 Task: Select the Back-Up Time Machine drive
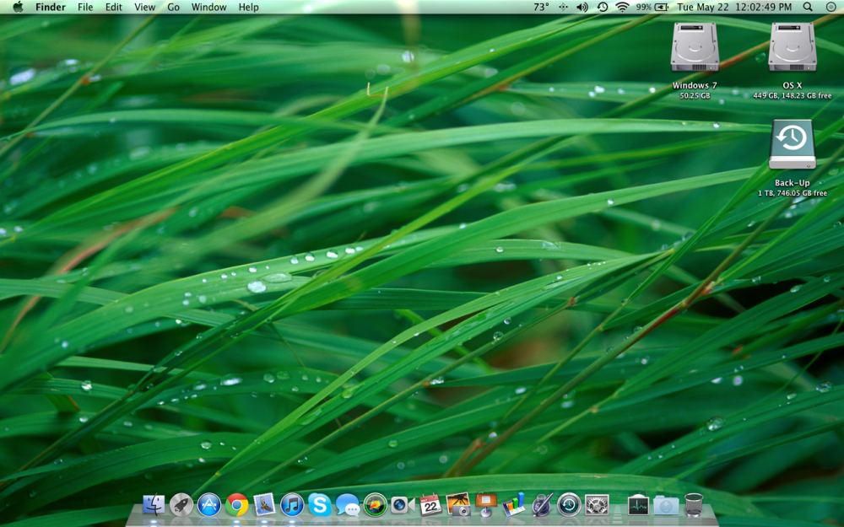[792, 144]
